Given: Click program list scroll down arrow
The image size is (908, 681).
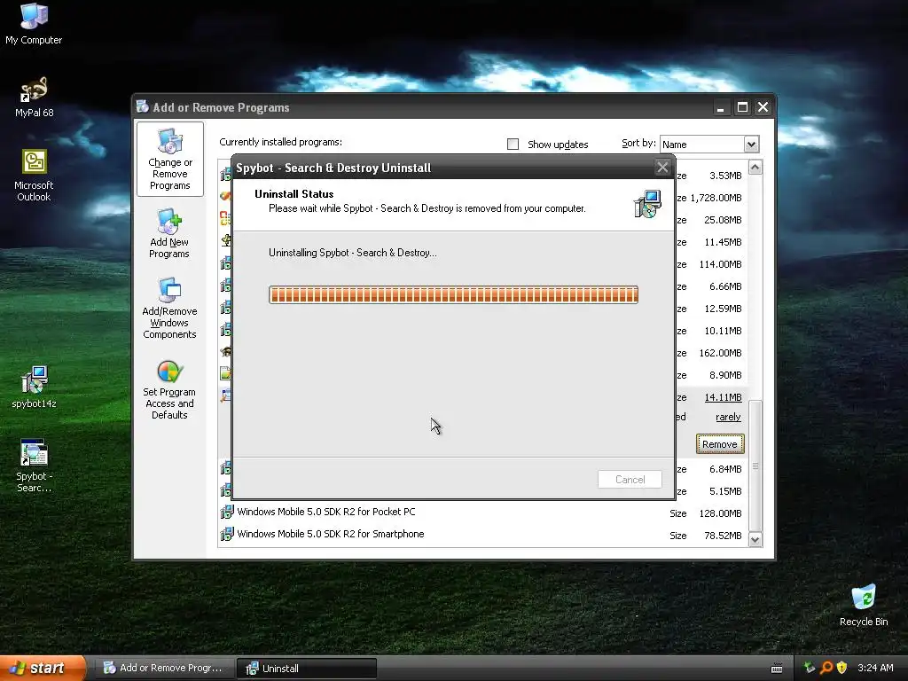Looking at the screenshot, I should tap(755, 540).
